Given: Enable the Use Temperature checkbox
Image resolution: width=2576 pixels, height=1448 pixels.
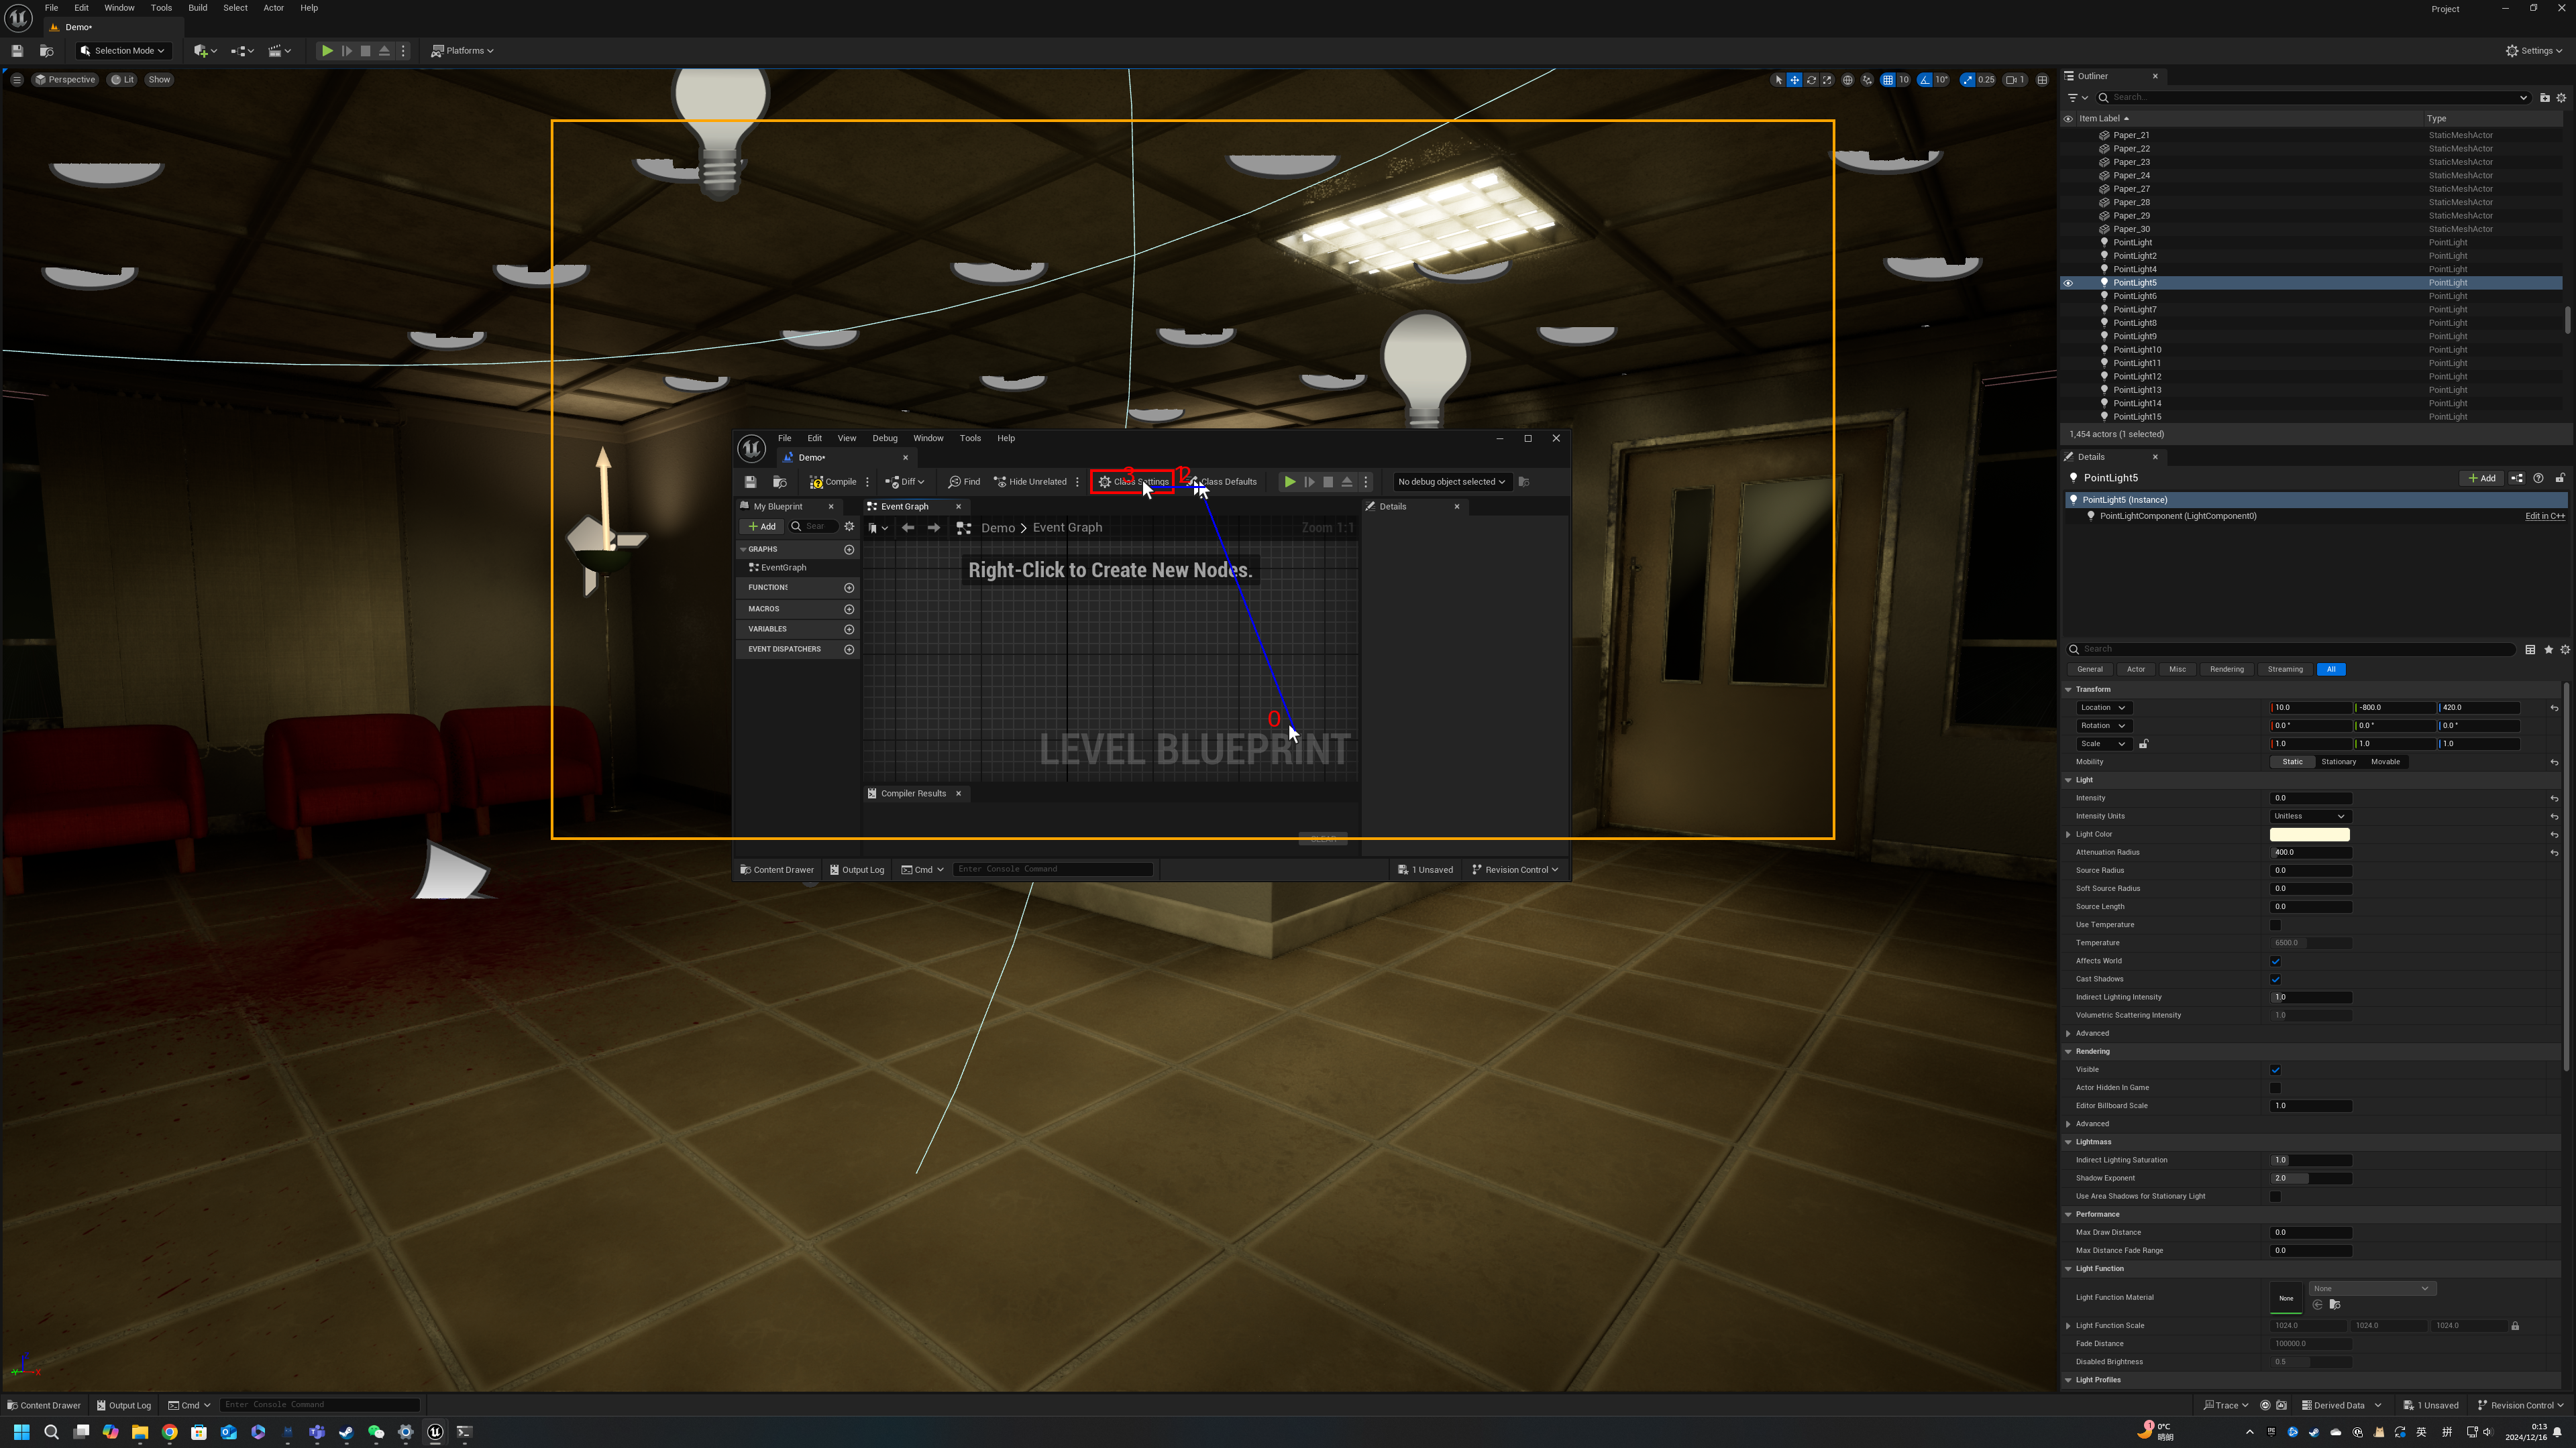Looking at the screenshot, I should [2276, 925].
